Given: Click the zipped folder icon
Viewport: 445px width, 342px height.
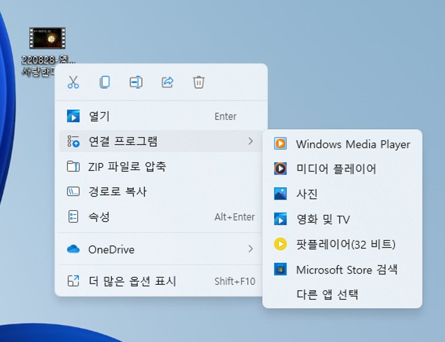Looking at the screenshot, I should pyautogui.click(x=73, y=166).
